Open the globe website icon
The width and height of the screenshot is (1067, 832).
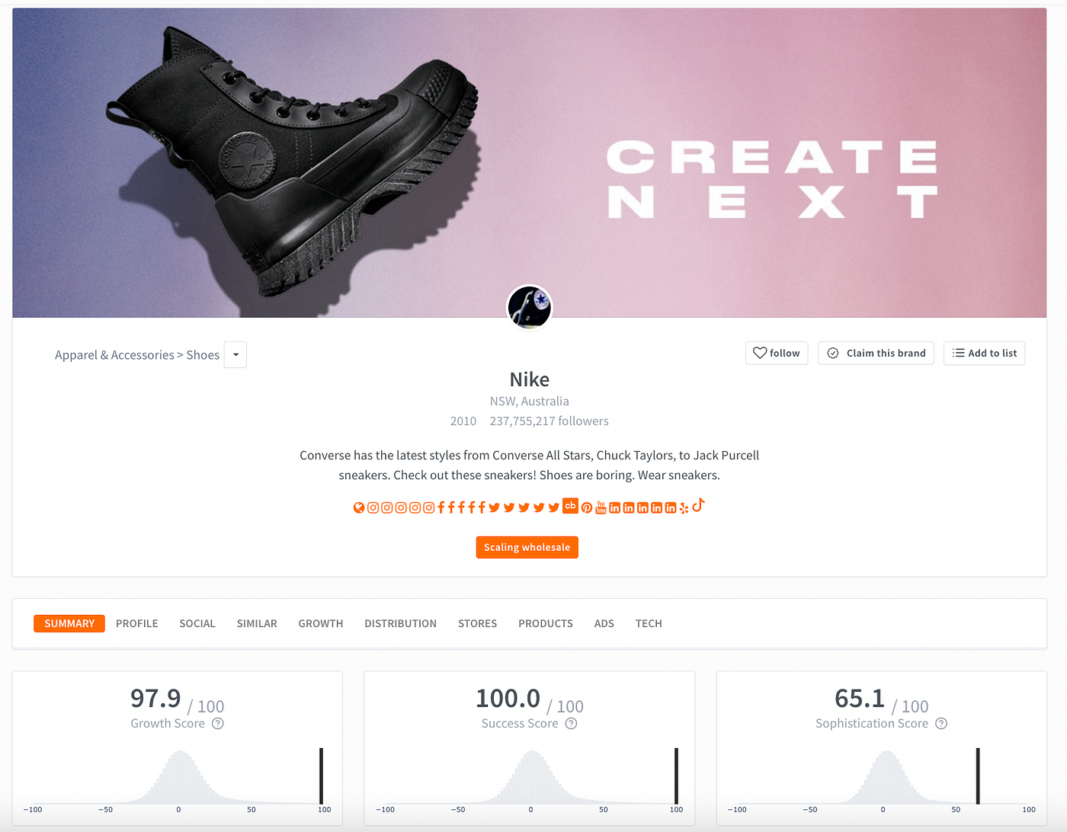[x=359, y=507]
